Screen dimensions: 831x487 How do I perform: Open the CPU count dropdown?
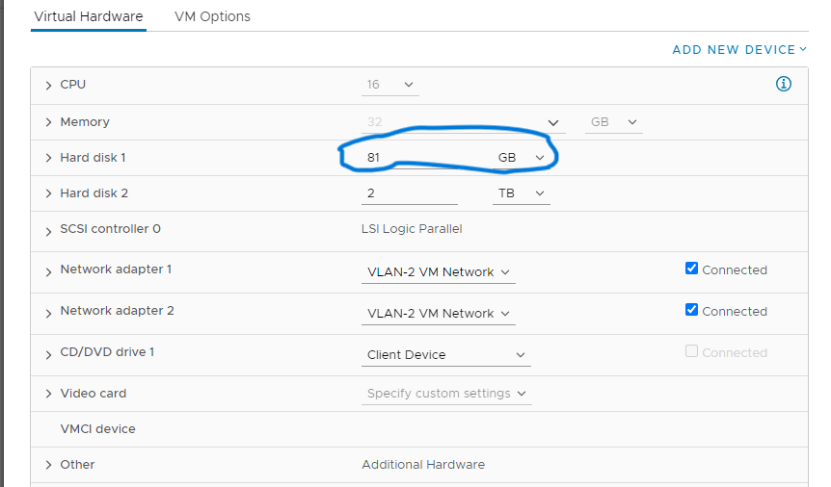[x=390, y=85]
